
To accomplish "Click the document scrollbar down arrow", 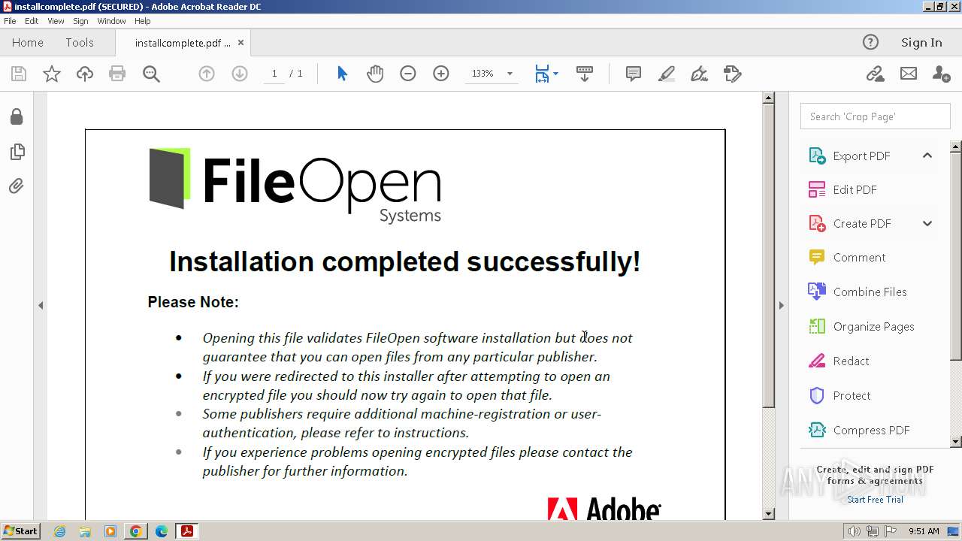I will tap(768, 514).
